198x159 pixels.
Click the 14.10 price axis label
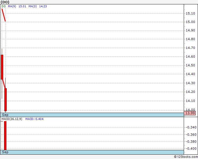tap(190, 101)
